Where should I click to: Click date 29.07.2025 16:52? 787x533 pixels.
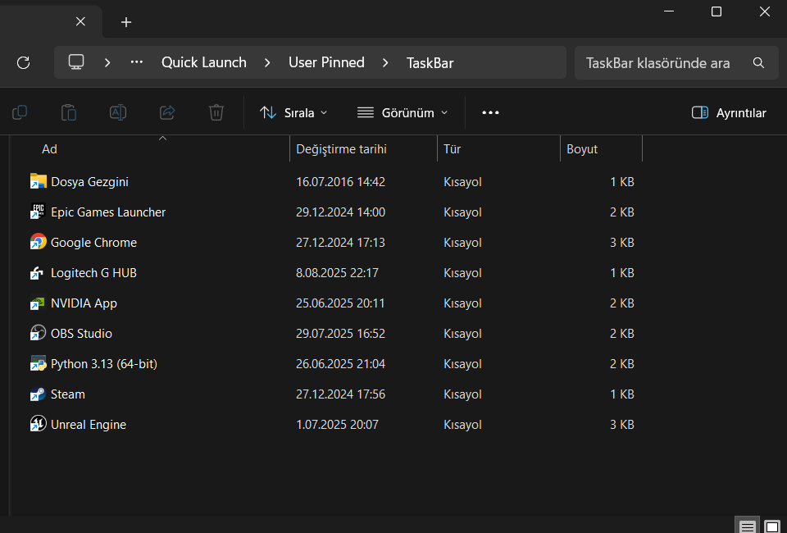coord(340,333)
